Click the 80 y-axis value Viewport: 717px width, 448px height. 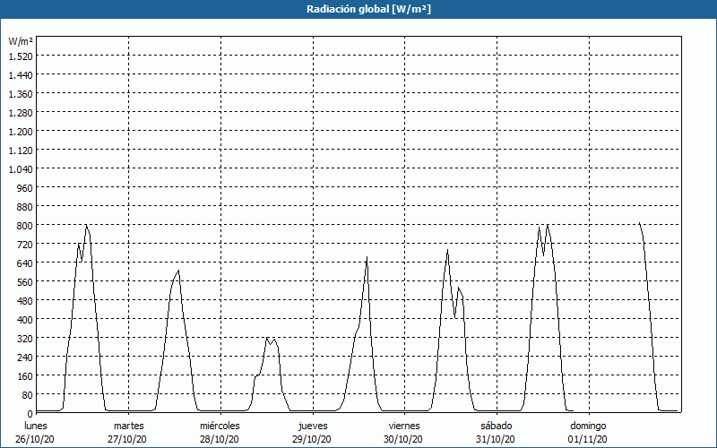pos(28,395)
